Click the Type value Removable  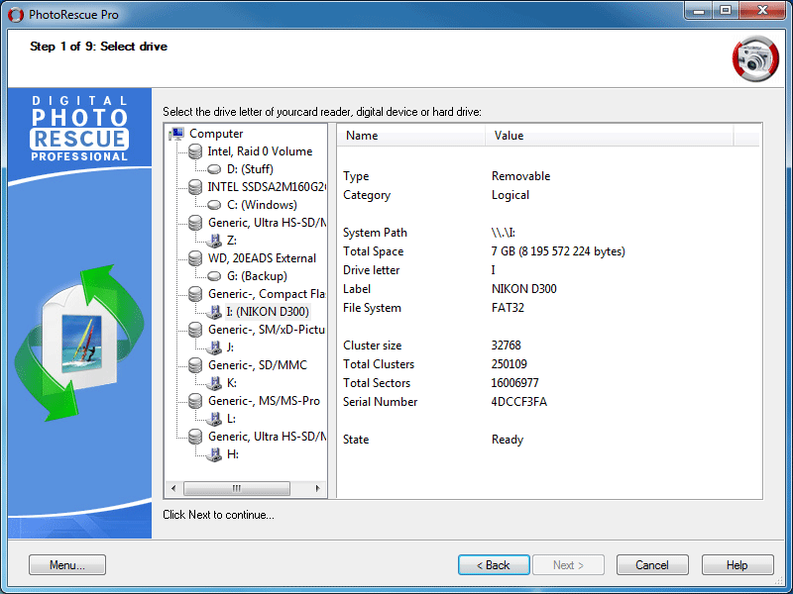click(521, 176)
